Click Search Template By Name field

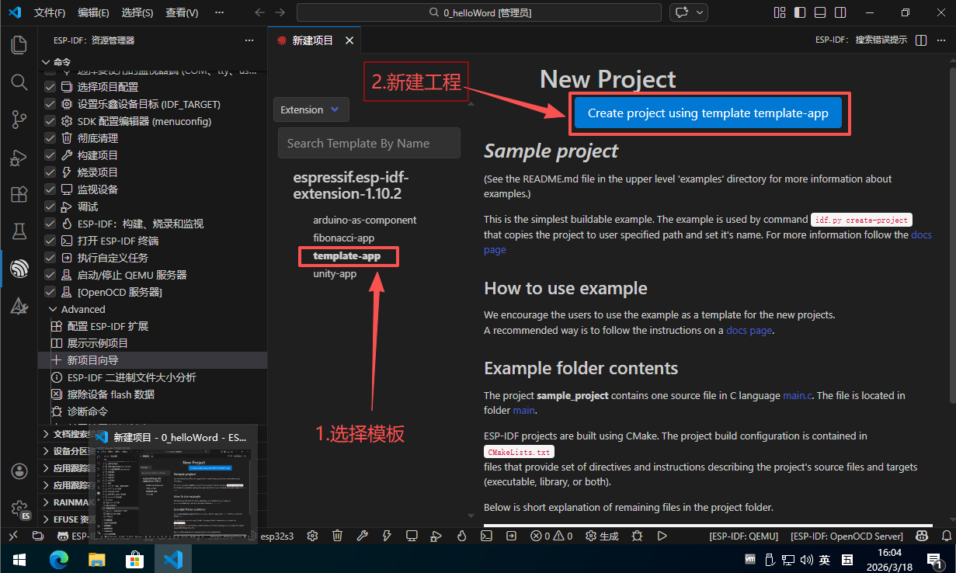coord(369,143)
